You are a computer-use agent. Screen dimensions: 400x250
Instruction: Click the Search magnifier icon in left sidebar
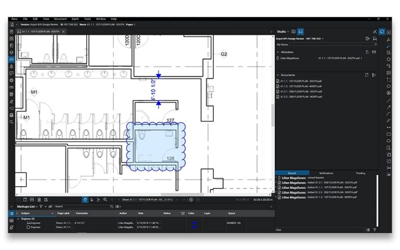11,122
